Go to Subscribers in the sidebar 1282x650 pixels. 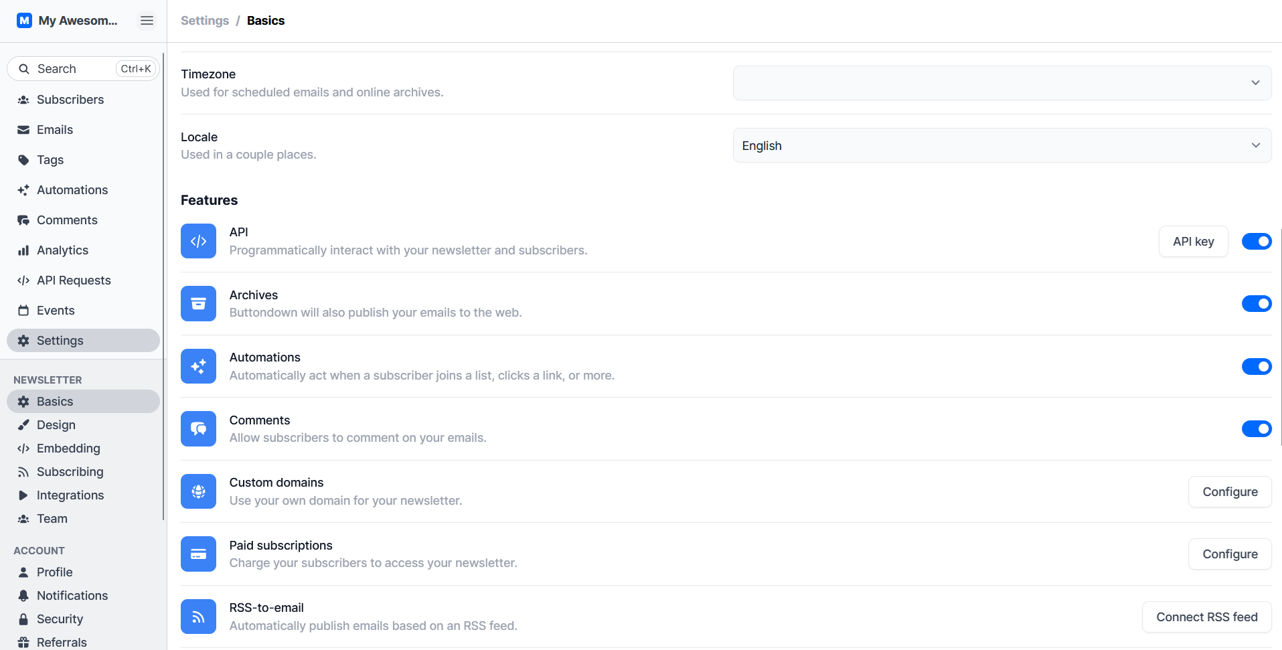[70, 100]
